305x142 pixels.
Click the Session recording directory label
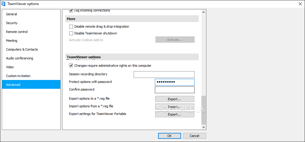tap(88, 74)
